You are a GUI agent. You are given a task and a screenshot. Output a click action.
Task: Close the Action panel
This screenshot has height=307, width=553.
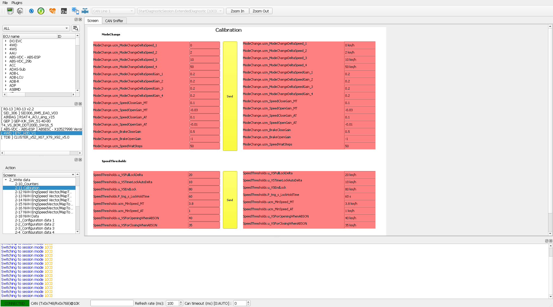[x=80, y=160]
